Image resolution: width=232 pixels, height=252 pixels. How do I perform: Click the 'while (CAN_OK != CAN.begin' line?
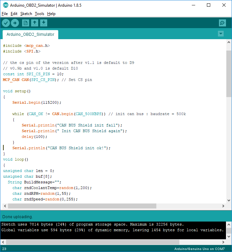click(99, 114)
